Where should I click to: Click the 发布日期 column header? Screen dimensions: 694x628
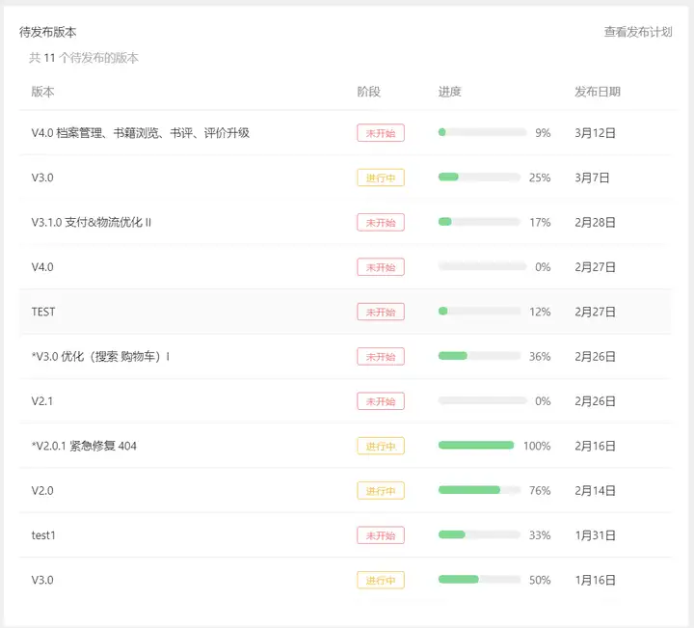click(x=598, y=92)
